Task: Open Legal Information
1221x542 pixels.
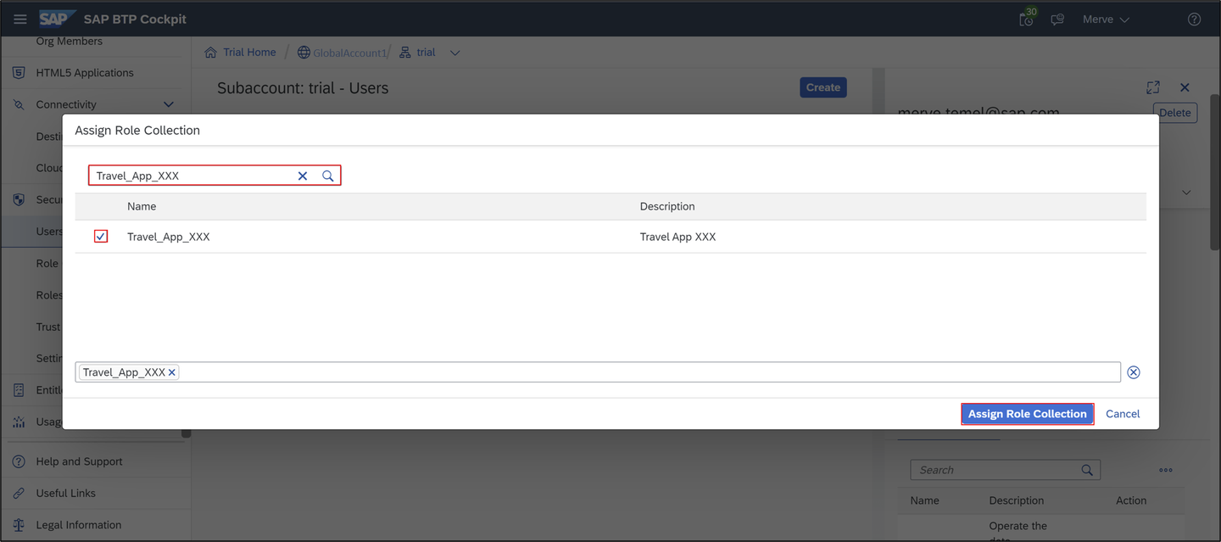Action: (78, 525)
